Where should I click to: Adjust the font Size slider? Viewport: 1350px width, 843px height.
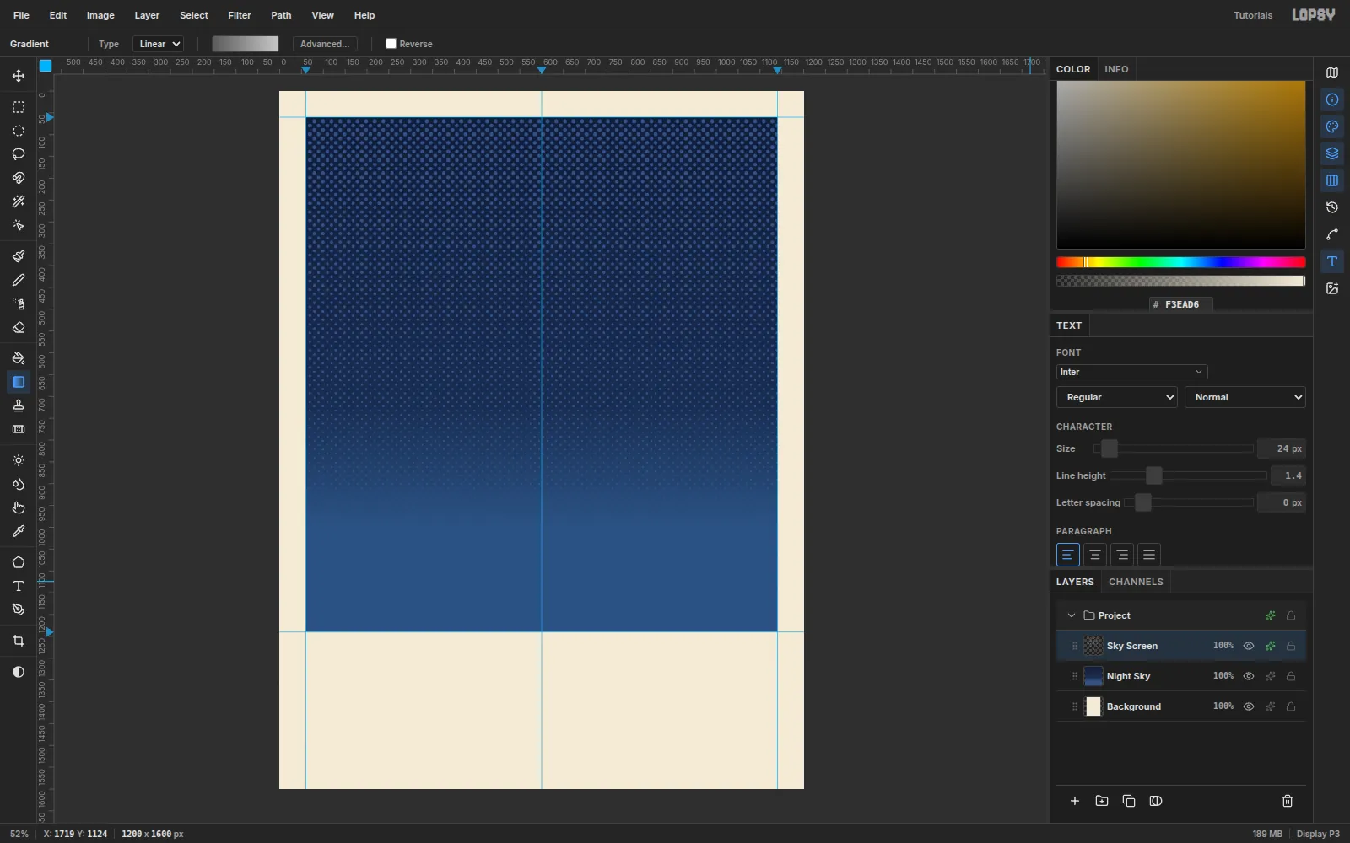tap(1174, 448)
